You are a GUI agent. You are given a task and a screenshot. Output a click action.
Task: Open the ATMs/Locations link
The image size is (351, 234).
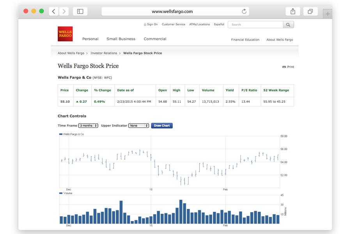[x=199, y=25]
